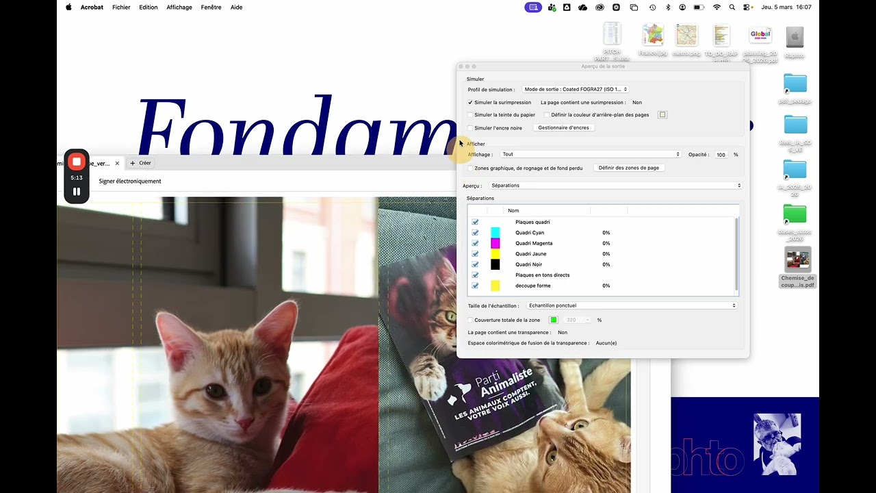This screenshot has height=493, width=876.
Task: Enable Simuler l'encre noire checkbox
Action: pyautogui.click(x=470, y=128)
